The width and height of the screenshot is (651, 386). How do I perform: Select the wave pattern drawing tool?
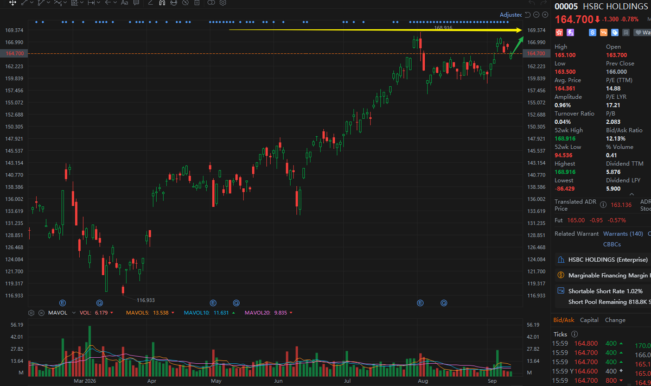(58, 3)
